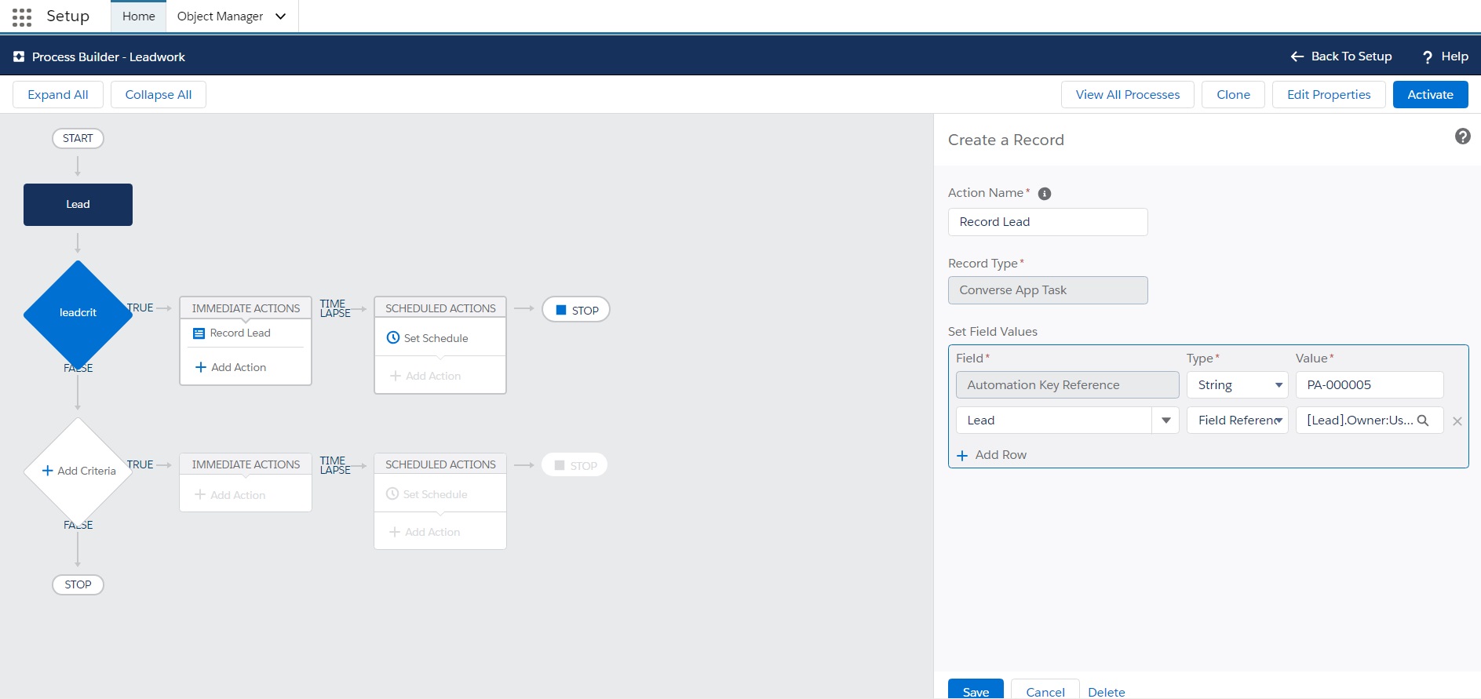Click the STOP label in the first row
Viewport: 1481px width, 699px height.
585,311
